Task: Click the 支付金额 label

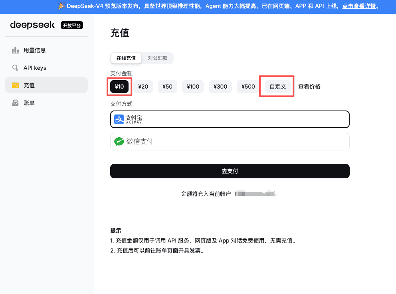Action: [x=121, y=73]
